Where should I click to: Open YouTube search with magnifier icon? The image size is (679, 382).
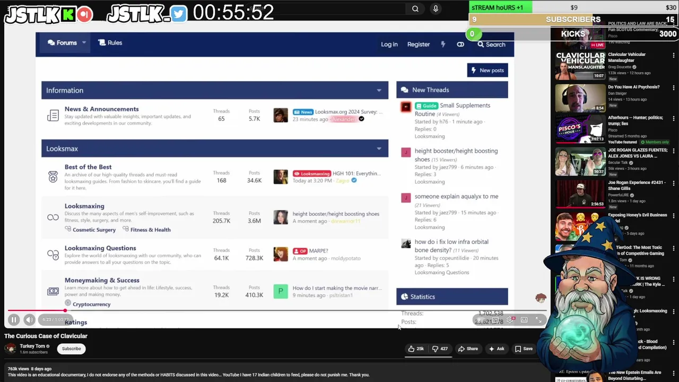click(415, 8)
